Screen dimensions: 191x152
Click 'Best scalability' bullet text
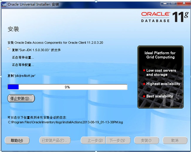(160, 96)
